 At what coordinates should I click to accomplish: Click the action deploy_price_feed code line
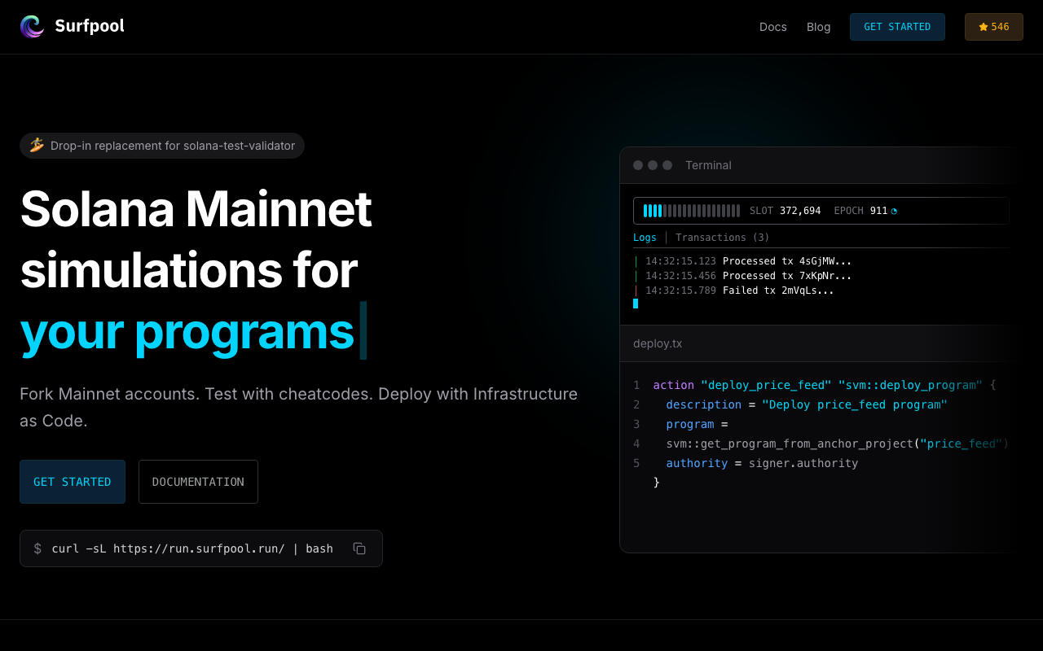pos(825,385)
